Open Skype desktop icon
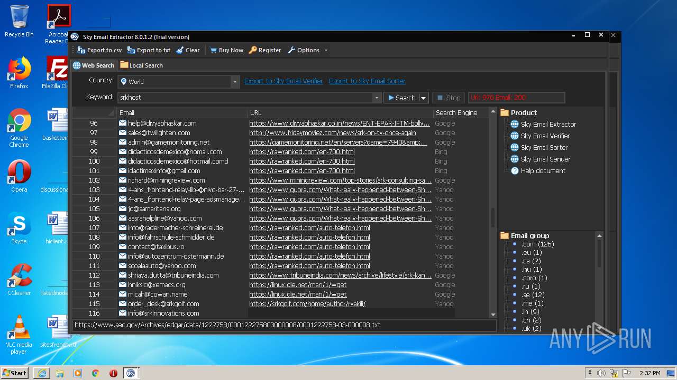Image resolution: width=677 pixels, height=380 pixels. click(x=19, y=228)
